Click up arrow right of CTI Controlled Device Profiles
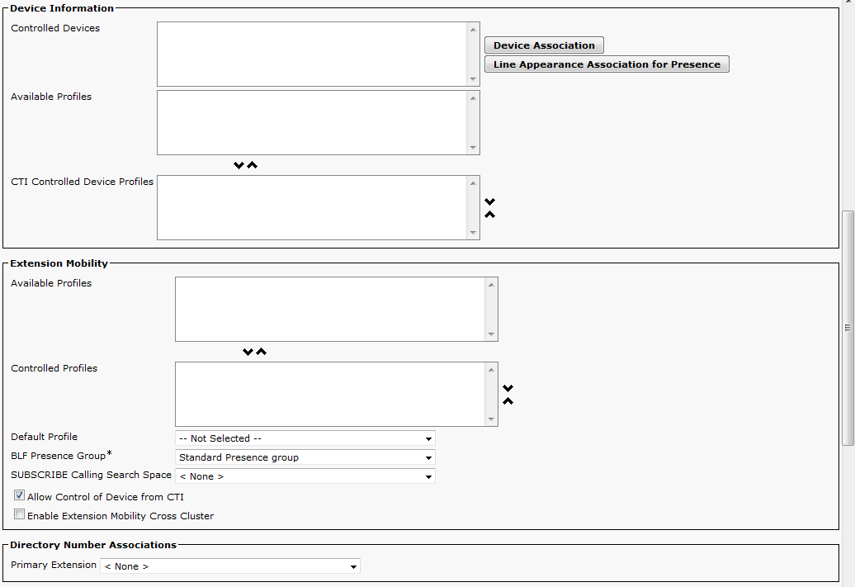The height and width of the screenshot is (587, 855). click(489, 215)
